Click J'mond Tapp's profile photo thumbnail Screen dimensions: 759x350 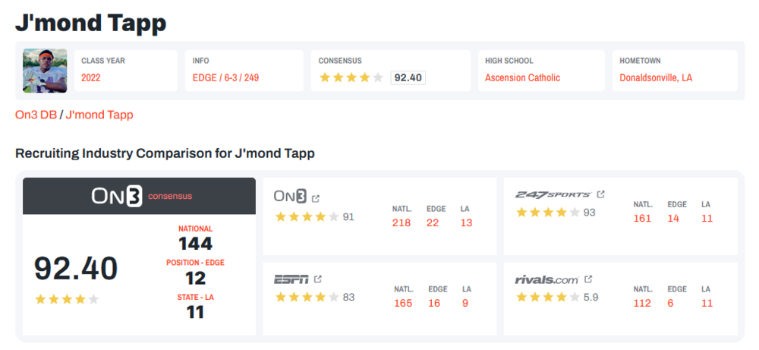pos(46,71)
